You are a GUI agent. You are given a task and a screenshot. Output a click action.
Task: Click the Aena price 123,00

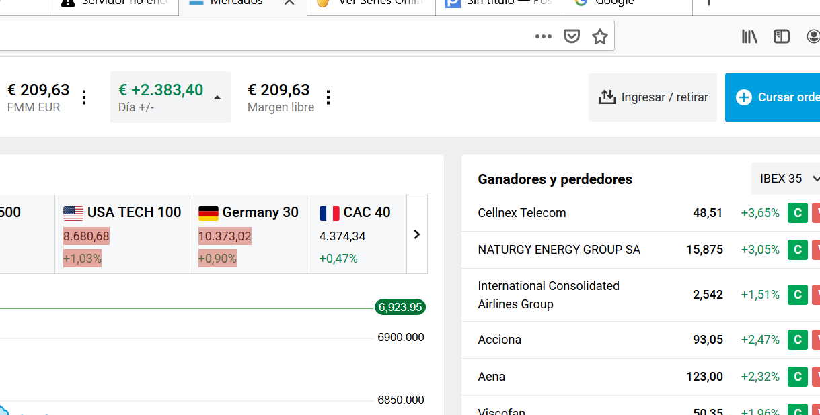point(704,377)
